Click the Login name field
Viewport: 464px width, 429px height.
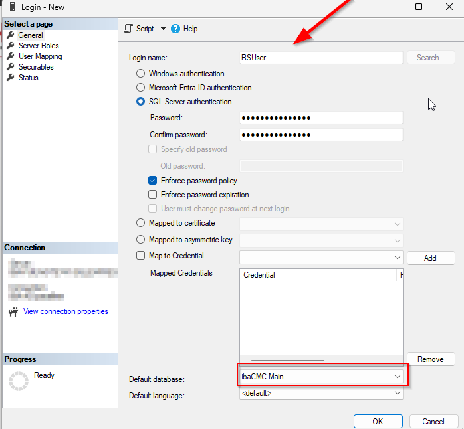pyautogui.click(x=321, y=58)
